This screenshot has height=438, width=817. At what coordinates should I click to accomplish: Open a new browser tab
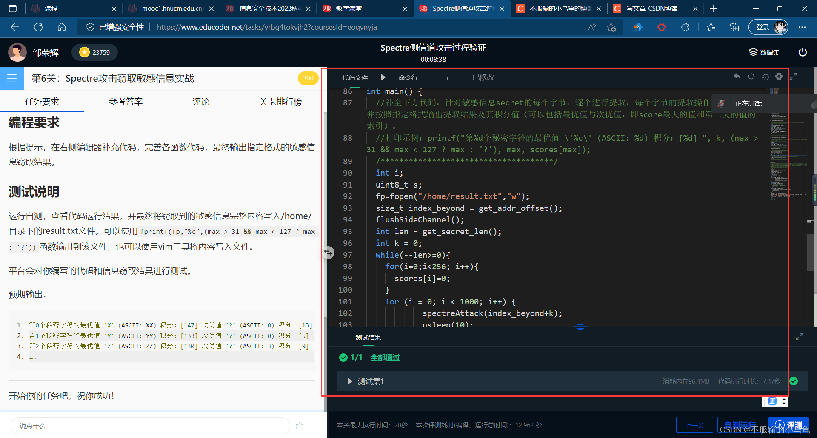[714, 8]
